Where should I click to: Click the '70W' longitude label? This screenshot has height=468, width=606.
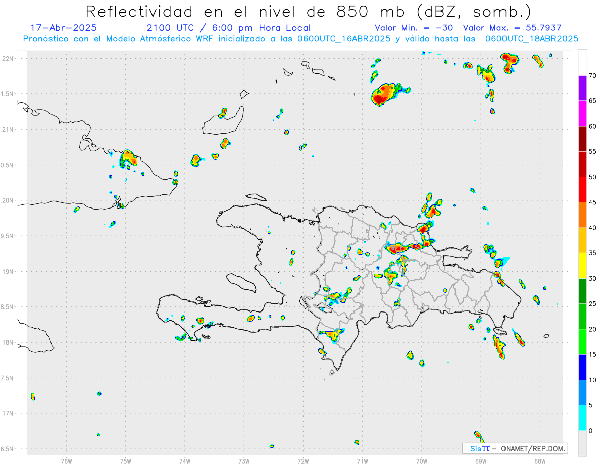point(422,460)
